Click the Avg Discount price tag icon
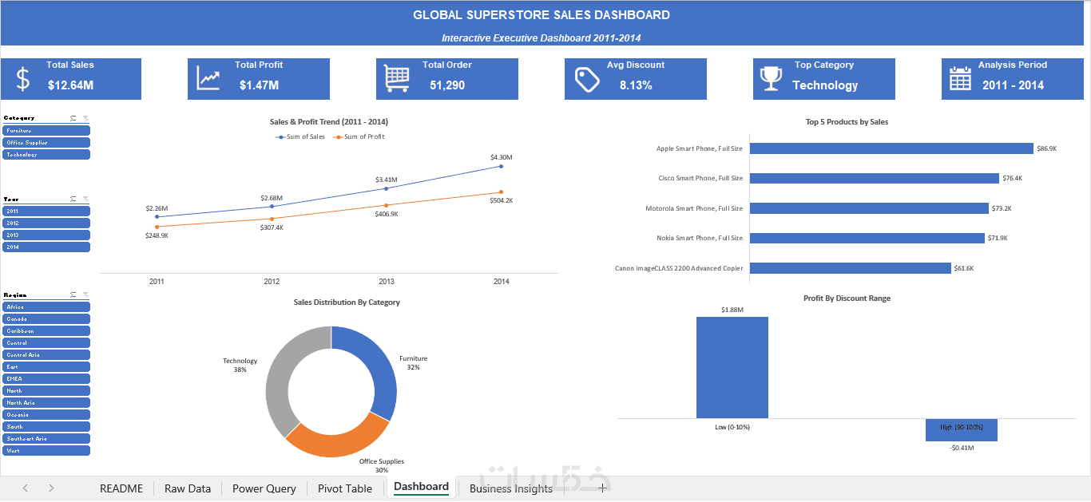The width and height of the screenshot is (1091, 502). 587,78
